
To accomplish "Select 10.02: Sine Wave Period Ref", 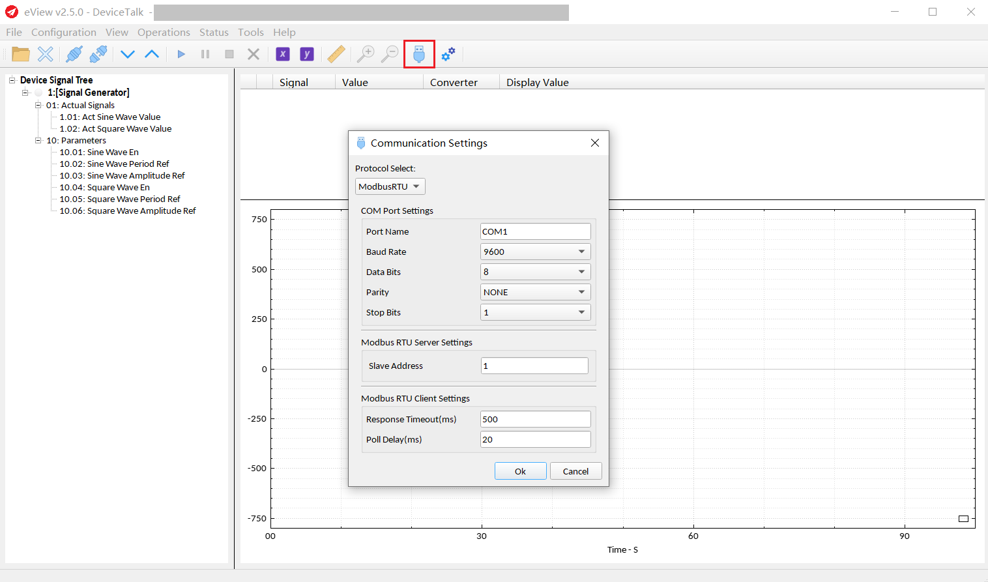I will tap(115, 164).
